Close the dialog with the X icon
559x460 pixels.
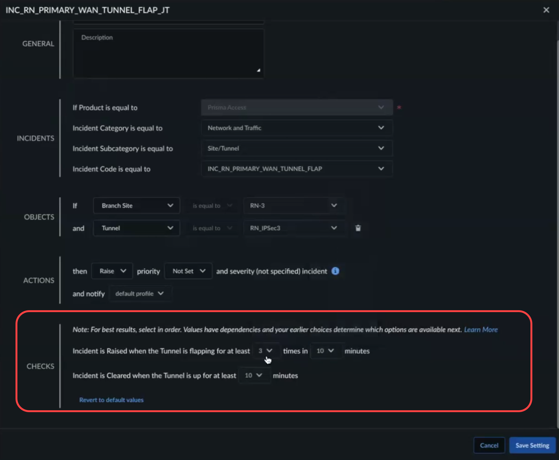click(546, 10)
